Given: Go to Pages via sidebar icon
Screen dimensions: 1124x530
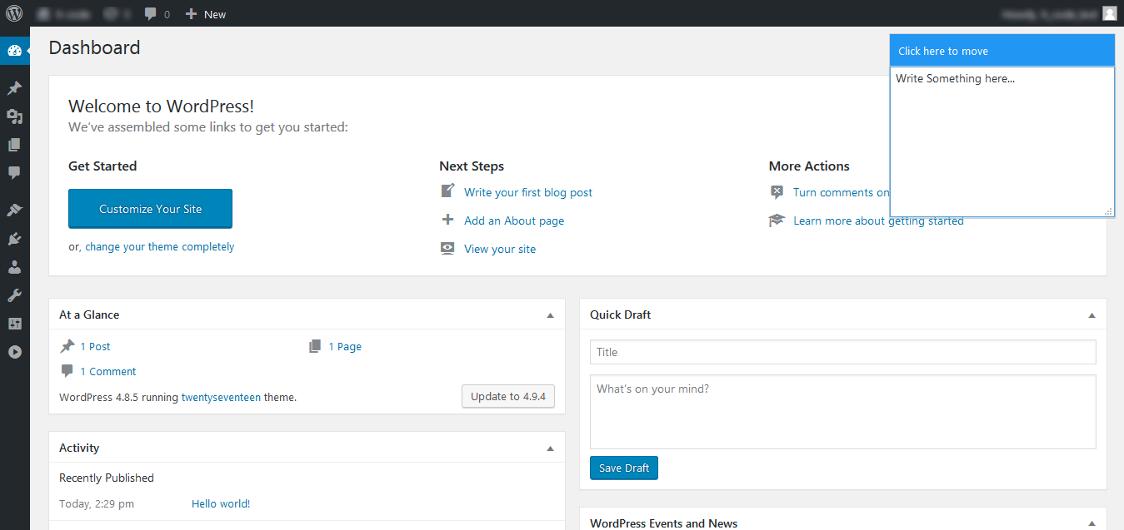Looking at the screenshot, I should pos(14,145).
